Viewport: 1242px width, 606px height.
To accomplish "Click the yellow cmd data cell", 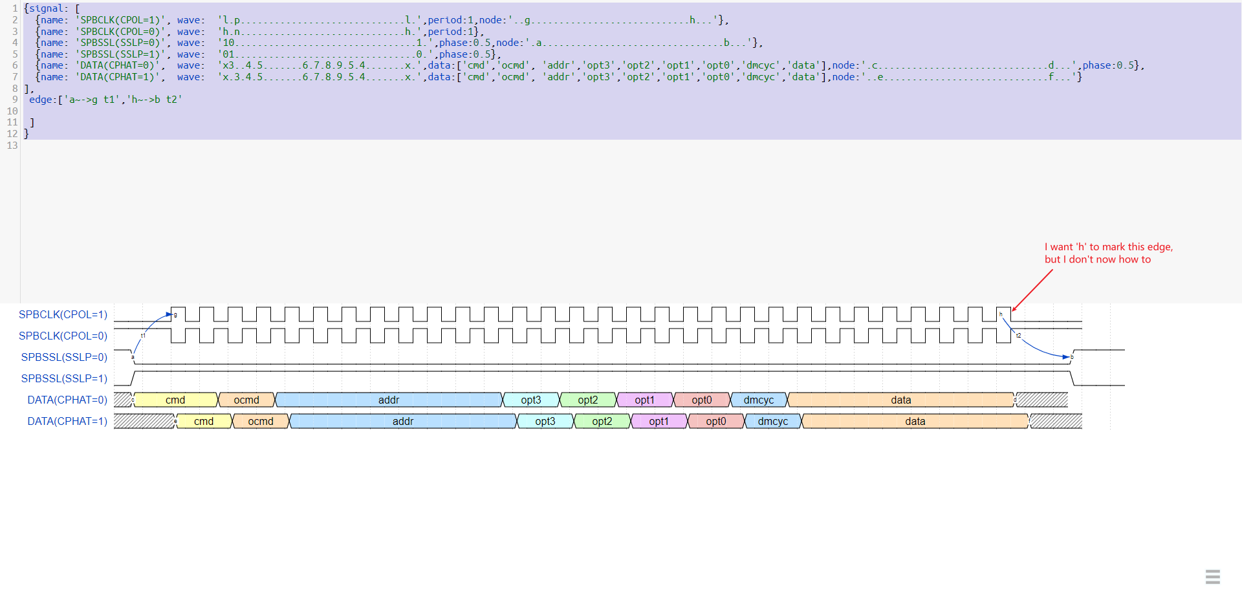I will tap(175, 400).
